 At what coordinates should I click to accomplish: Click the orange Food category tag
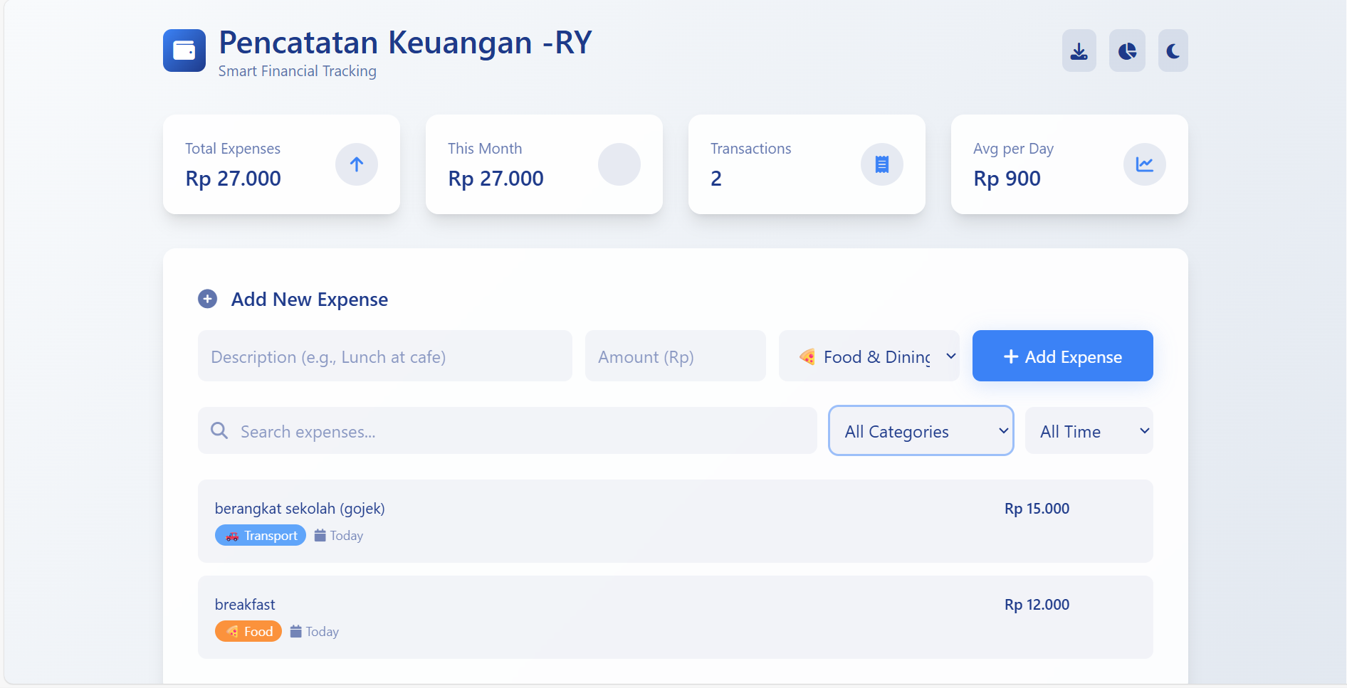coord(248,631)
